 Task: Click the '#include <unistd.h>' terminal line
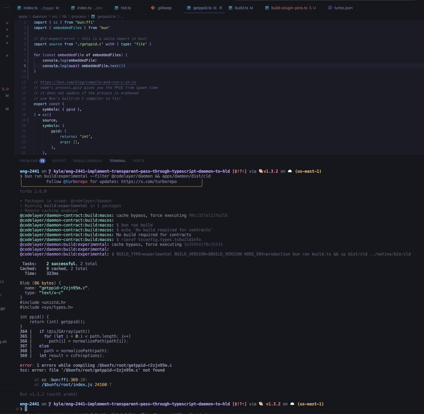(43, 302)
